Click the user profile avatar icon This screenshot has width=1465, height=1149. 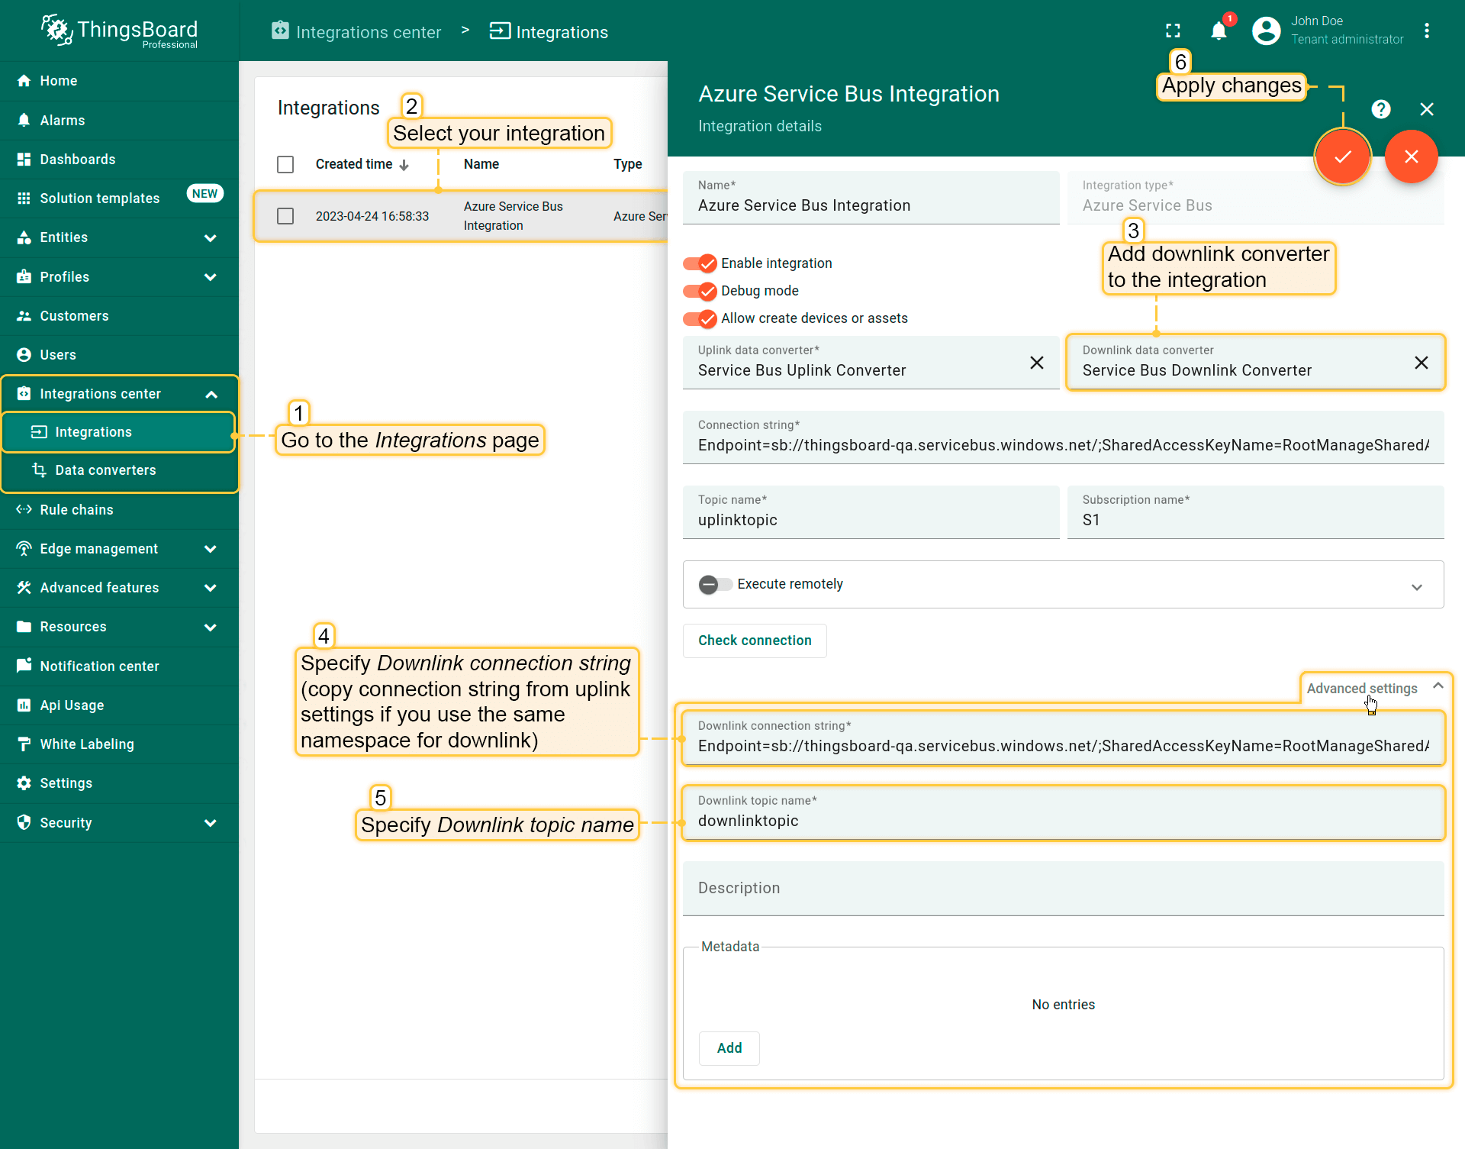tap(1266, 31)
